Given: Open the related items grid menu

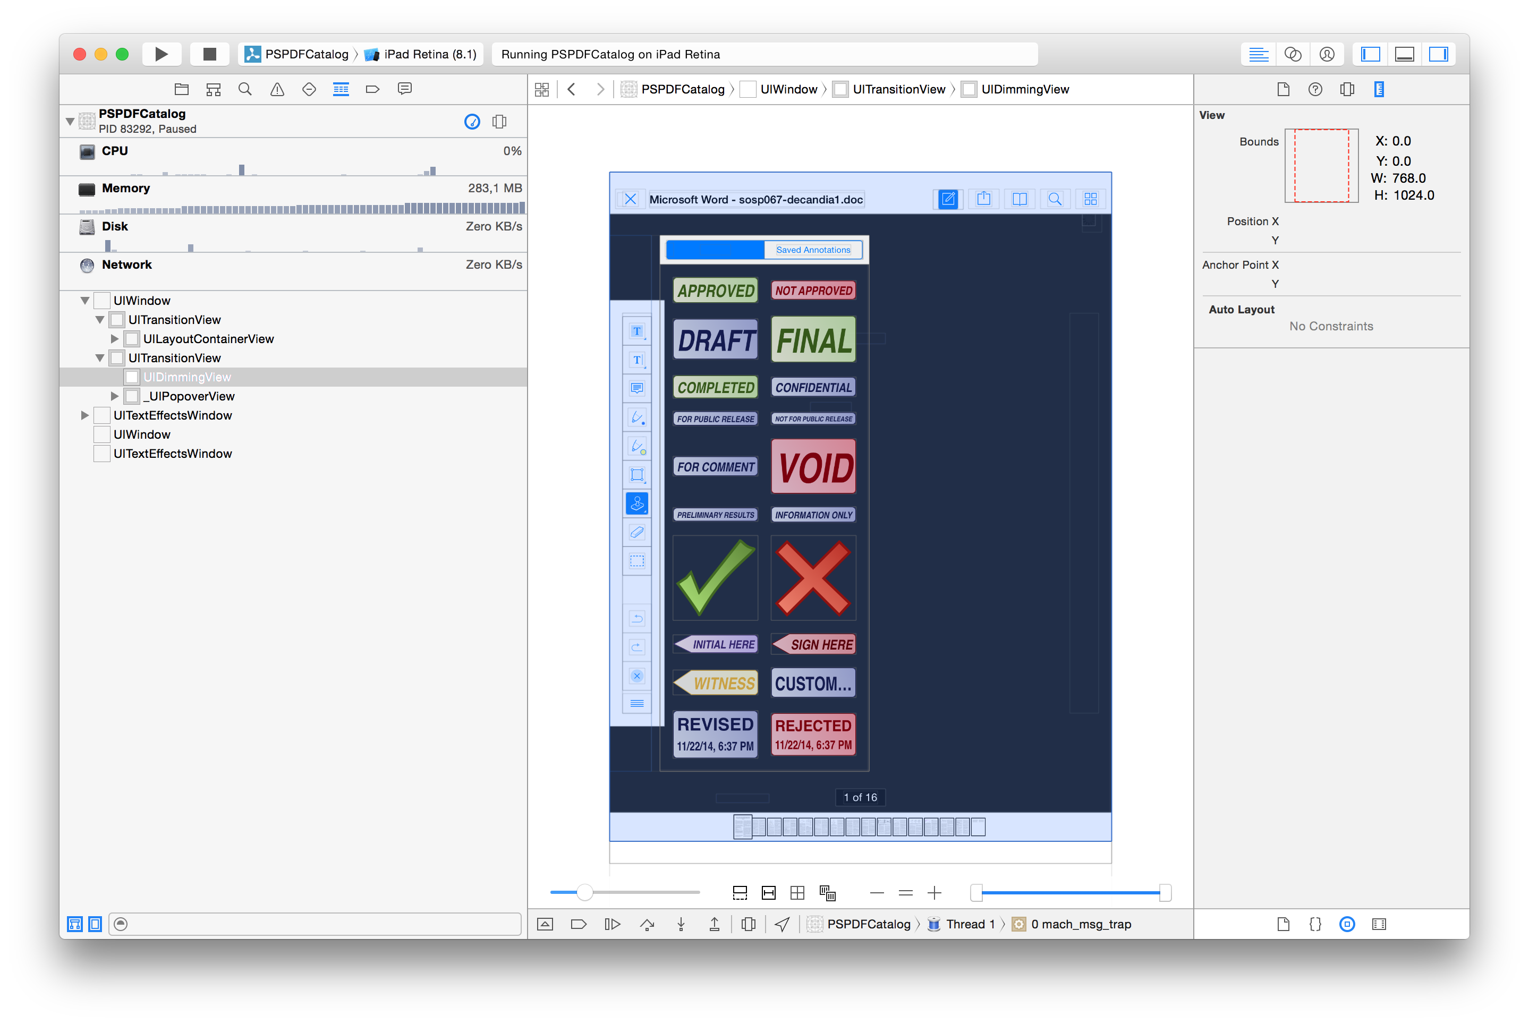Looking at the screenshot, I should (x=541, y=89).
